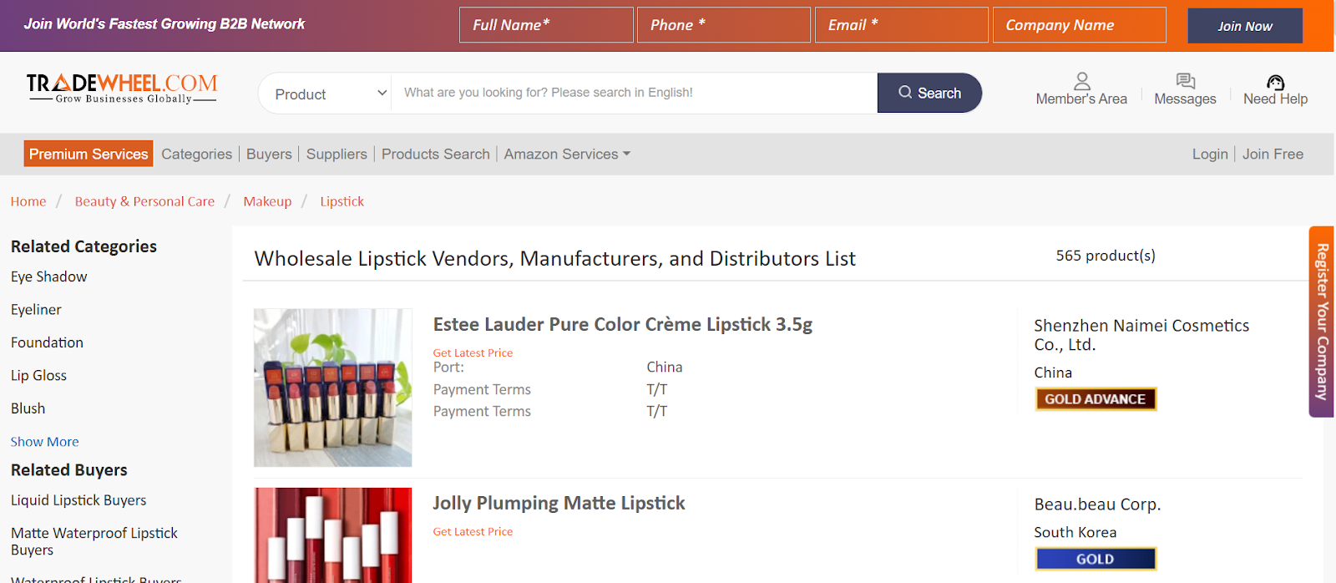Click the Need Help headset icon
This screenshot has width=1336, height=583.
tap(1275, 82)
